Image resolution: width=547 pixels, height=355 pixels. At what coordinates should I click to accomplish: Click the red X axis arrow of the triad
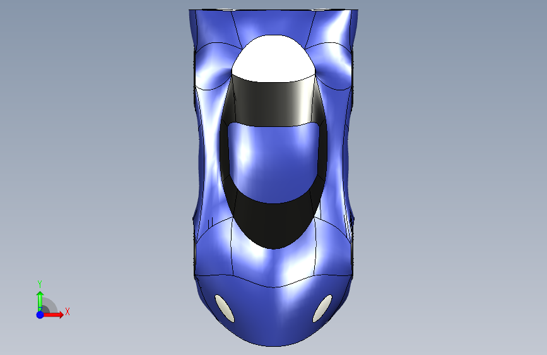pos(54,315)
